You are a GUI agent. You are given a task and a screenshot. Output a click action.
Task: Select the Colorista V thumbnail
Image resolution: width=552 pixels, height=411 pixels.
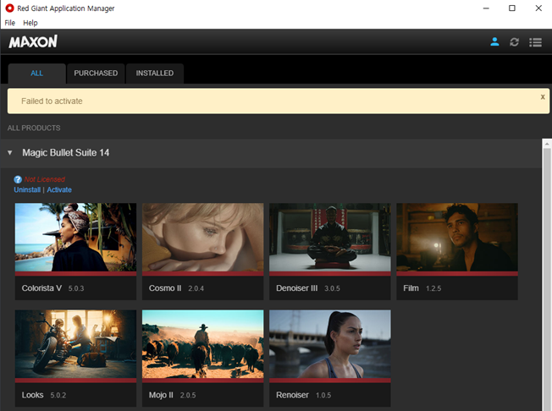coord(75,238)
